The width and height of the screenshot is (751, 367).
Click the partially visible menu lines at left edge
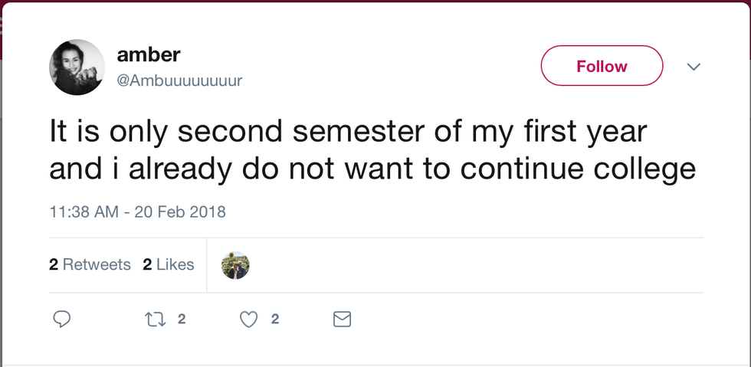click(2, 25)
